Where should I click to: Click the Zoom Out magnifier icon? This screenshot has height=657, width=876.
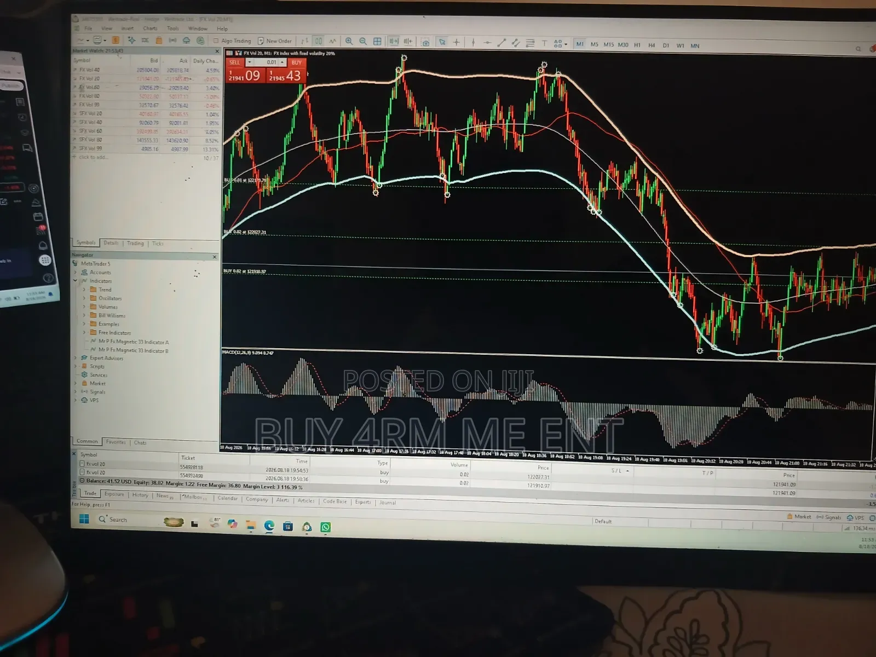pos(363,41)
